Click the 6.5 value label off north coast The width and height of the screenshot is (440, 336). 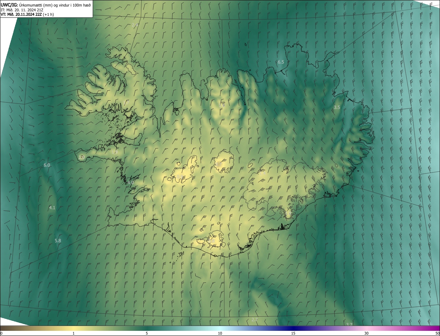coord(281,62)
